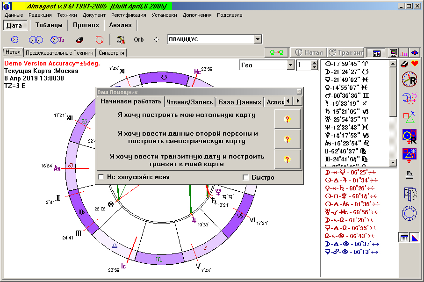
Task: Decrement the stepper value down arrow
Action: (314, 67)
